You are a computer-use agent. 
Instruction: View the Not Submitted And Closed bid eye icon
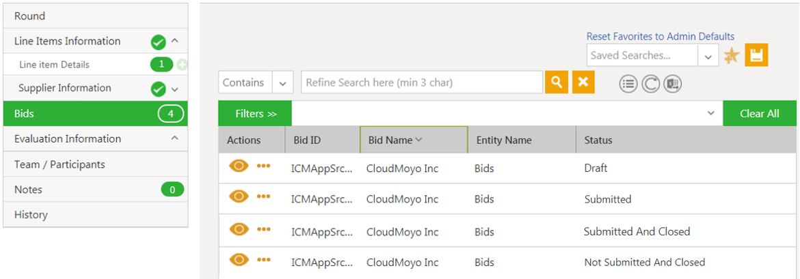(x=239, y=259)
